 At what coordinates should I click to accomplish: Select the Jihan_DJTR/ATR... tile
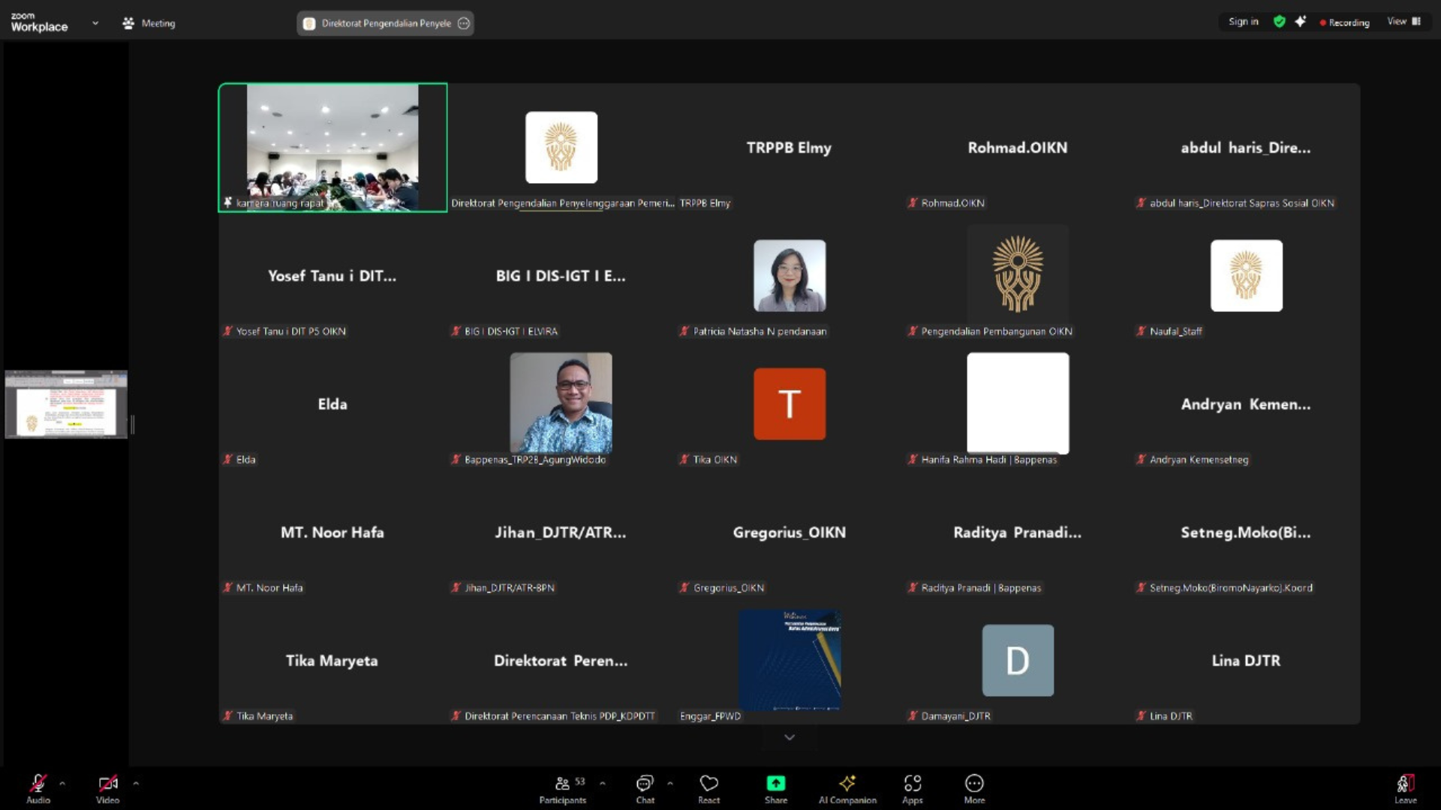click(561, 532)
